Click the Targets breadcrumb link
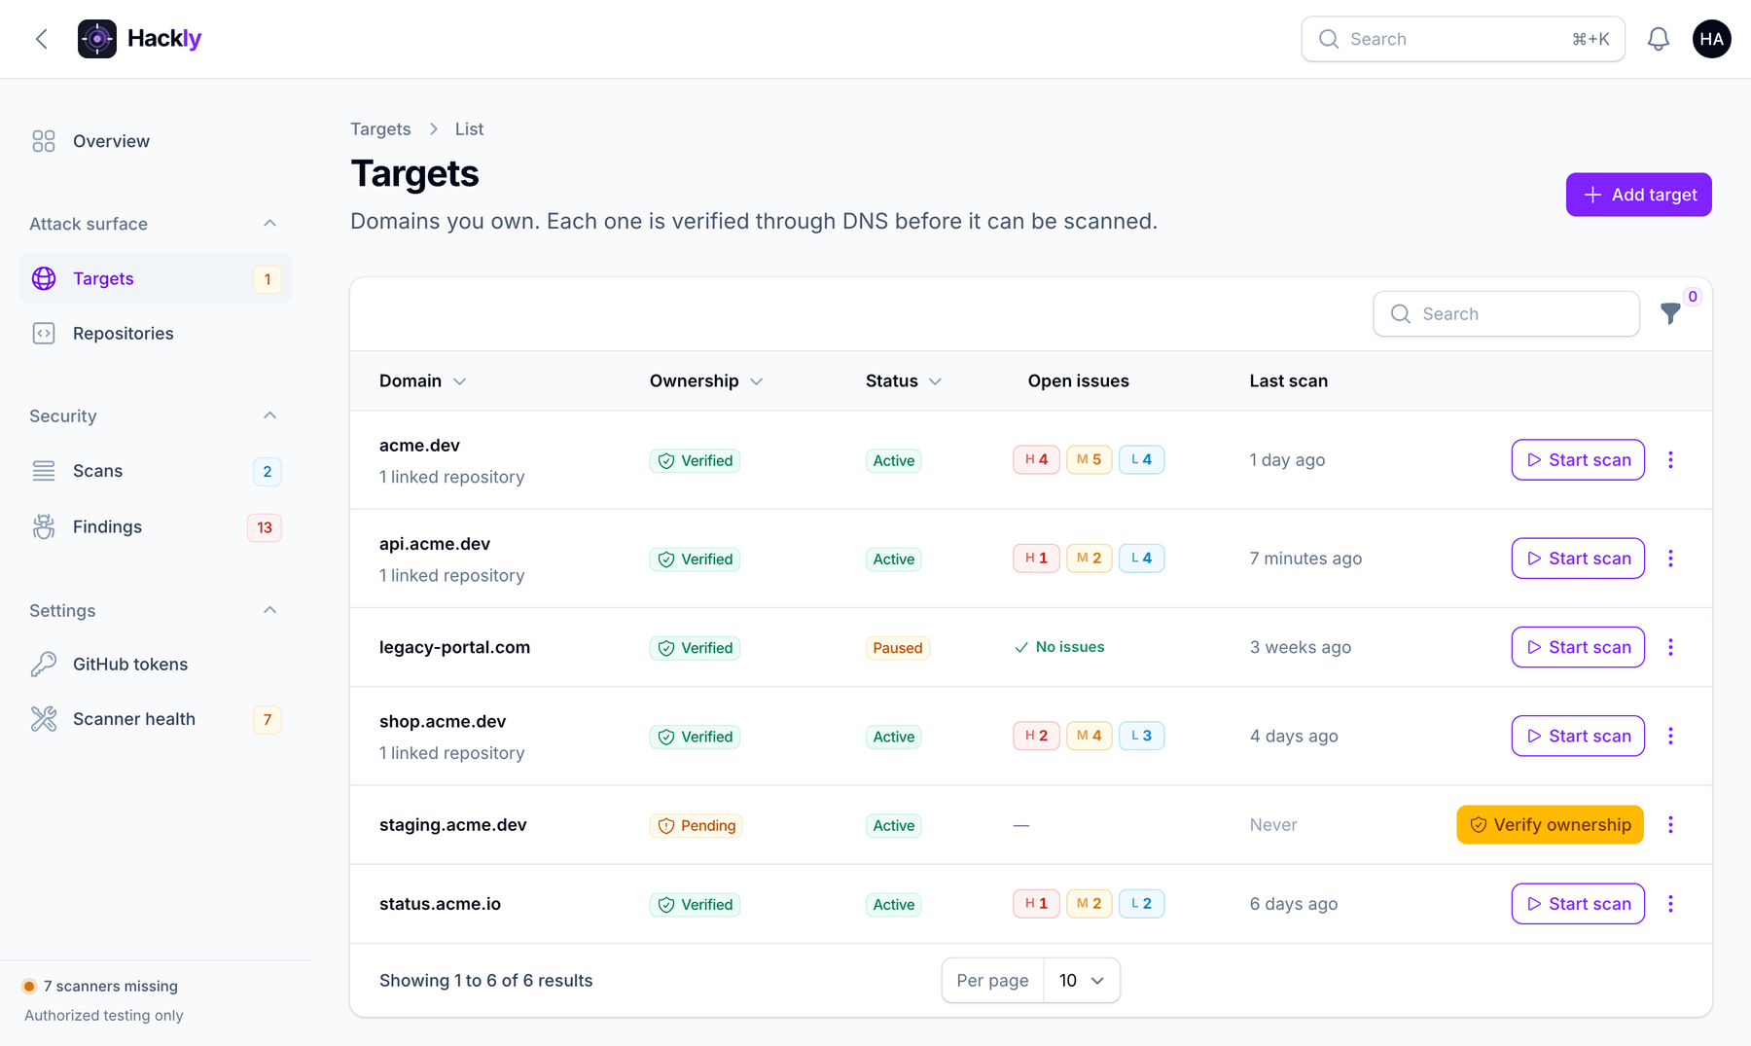Image resolution: width=1751 pixels, height=1046 pixels. tap(380, 129)
